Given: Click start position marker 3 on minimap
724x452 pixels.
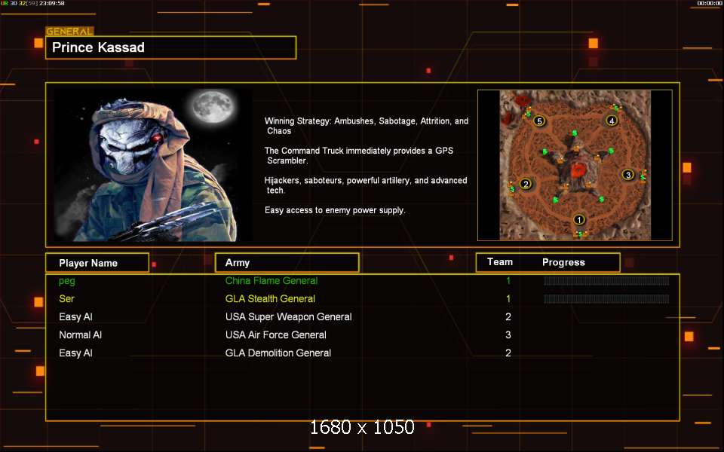Looking at the screenshot, I should [x=627, y=175].
